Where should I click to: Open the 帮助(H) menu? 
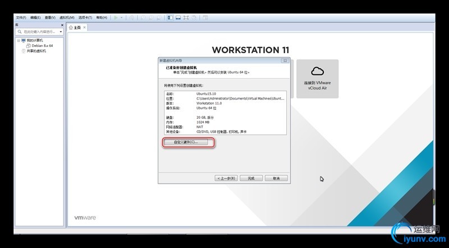pyautogui.click(x=102, y=18)
